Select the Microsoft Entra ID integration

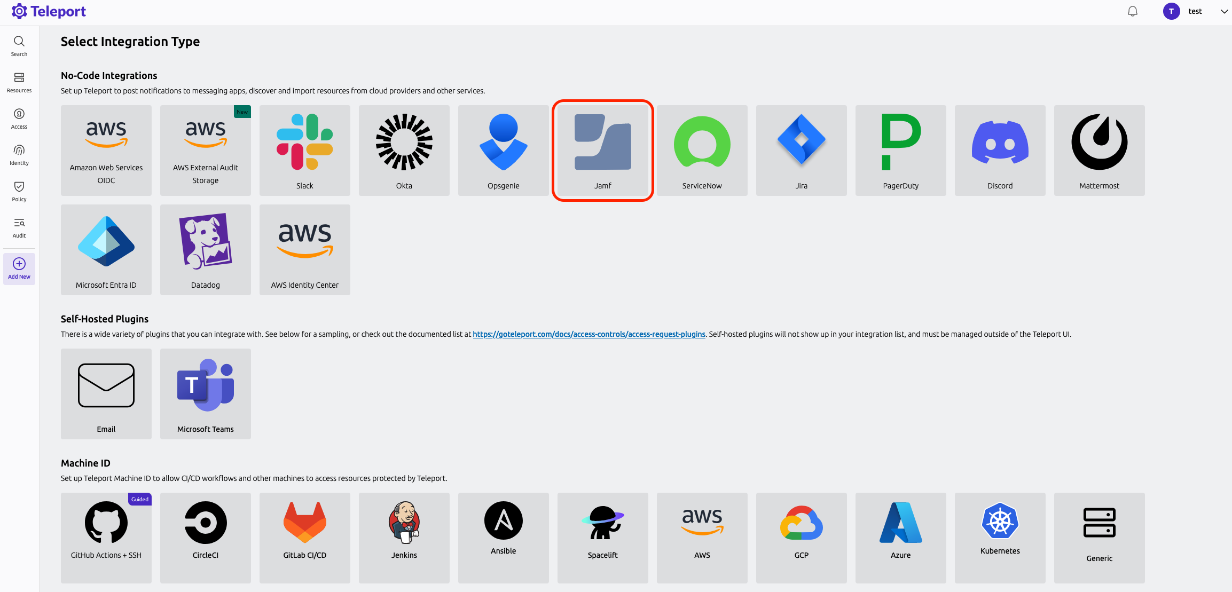pyautogui.click(x=106, y=249)
